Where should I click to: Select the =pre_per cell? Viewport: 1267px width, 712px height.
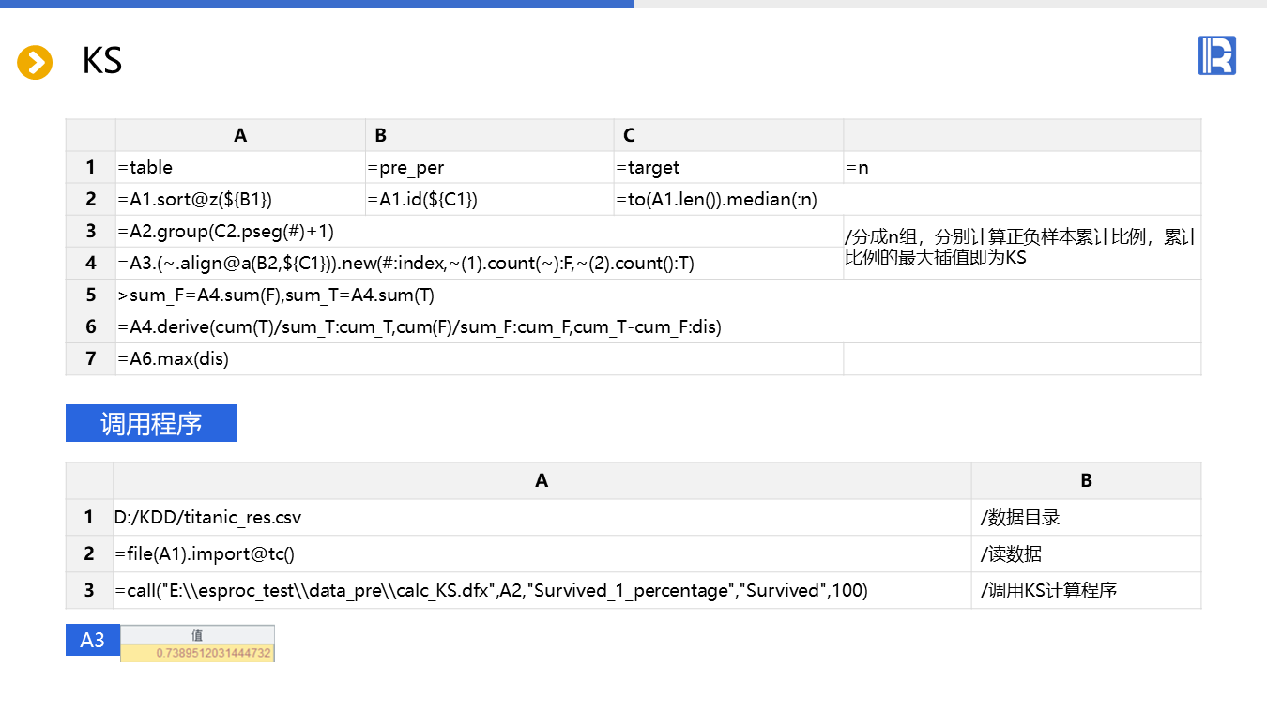coord(489,168)
